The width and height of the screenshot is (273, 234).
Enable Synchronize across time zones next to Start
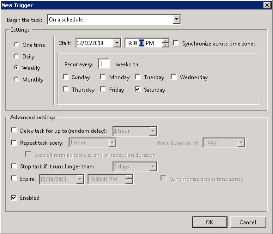[x=176, y=43]
